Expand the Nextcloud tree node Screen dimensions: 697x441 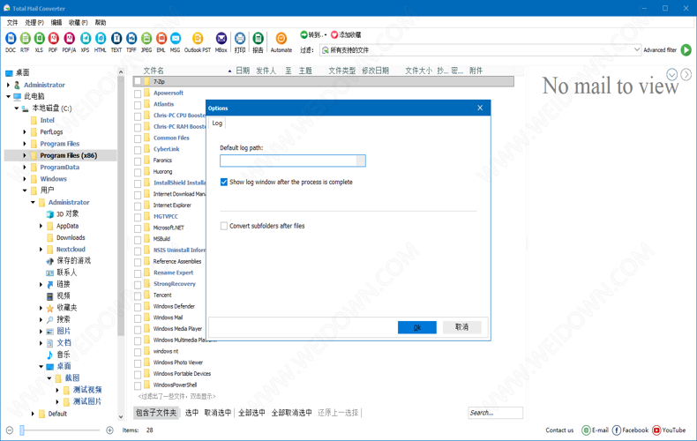coord(41,249)
